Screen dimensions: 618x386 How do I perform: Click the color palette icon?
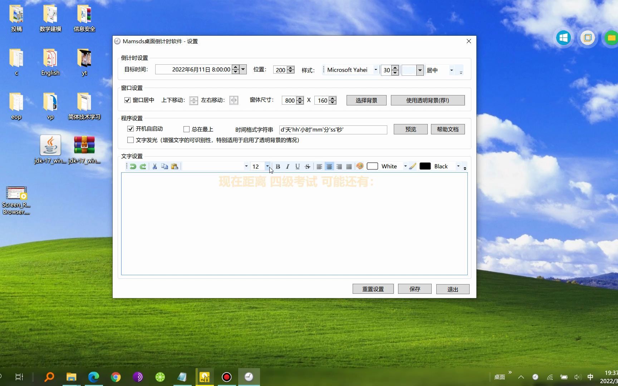(x=360, y=166)
